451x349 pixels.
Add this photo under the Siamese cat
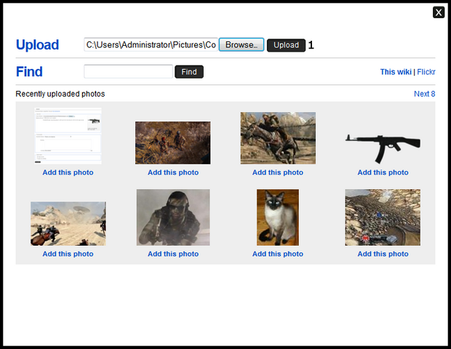278,254
